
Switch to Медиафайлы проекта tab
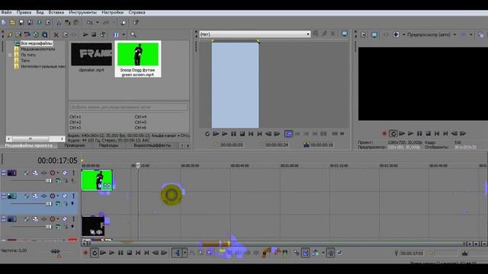29,145
